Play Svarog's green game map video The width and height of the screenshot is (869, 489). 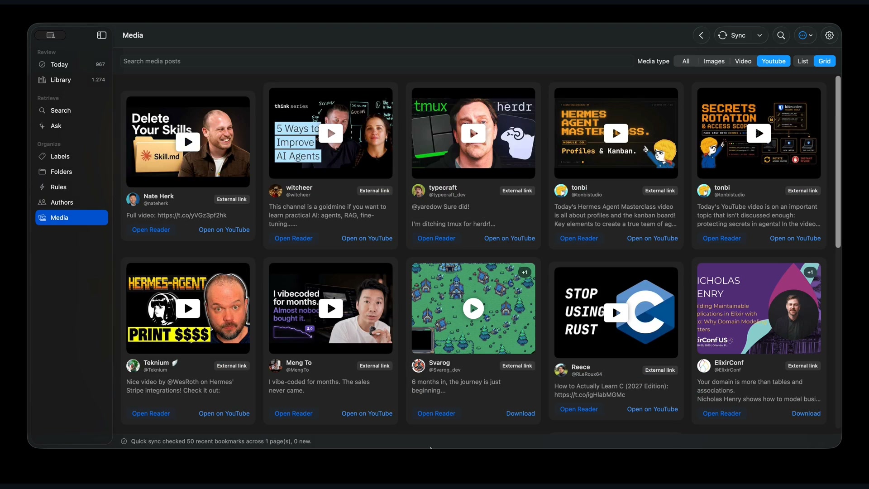click(x=473, y=309)
